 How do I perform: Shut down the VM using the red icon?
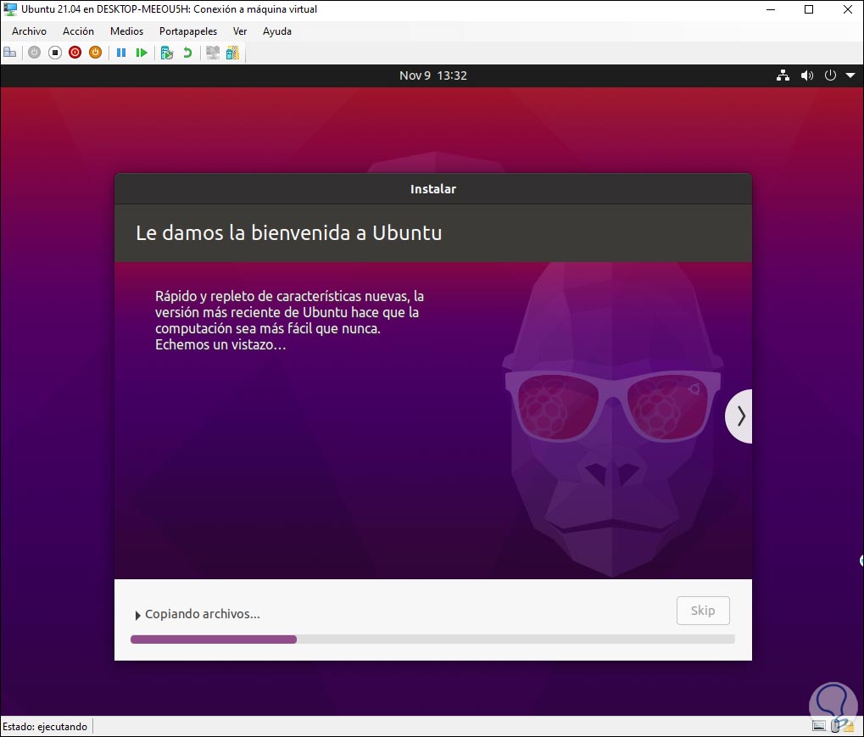(x=75, y=53)
